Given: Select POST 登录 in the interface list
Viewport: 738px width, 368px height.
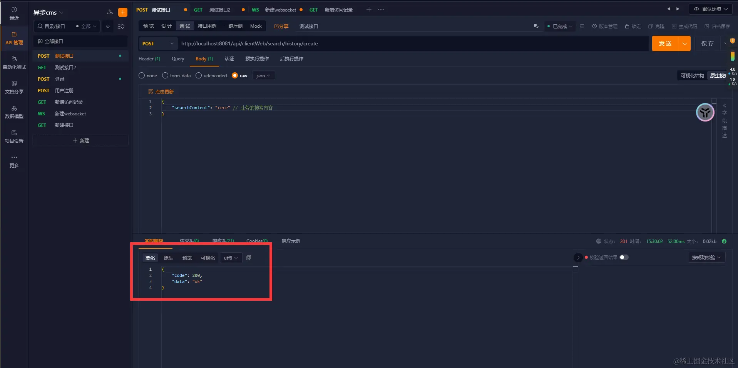Looking at the screenshot, I should pyautogui.click(x=80, y=79).
